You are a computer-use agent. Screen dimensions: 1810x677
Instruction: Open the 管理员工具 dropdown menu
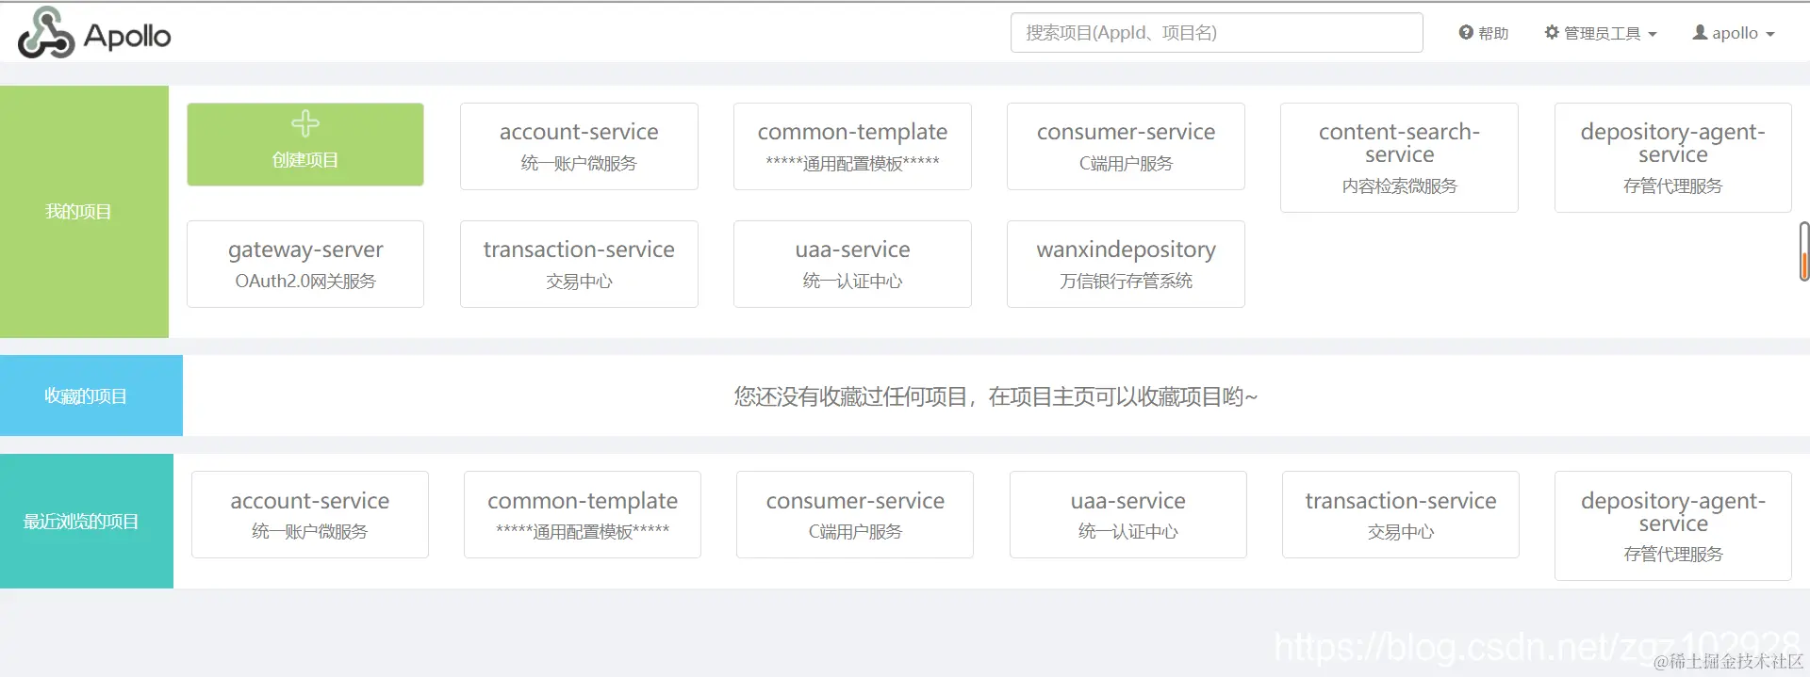1601,33
